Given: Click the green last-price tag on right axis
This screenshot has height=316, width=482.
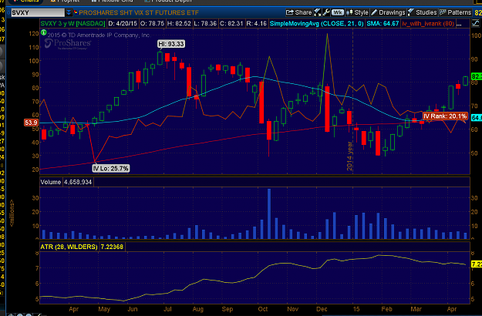Looking at the screenshot, I should (477, 76).
